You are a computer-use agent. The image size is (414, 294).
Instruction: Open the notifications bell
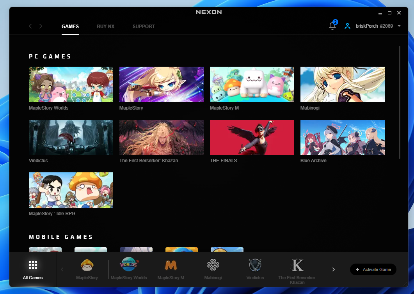pyautogui.click(x=332, y=26)
